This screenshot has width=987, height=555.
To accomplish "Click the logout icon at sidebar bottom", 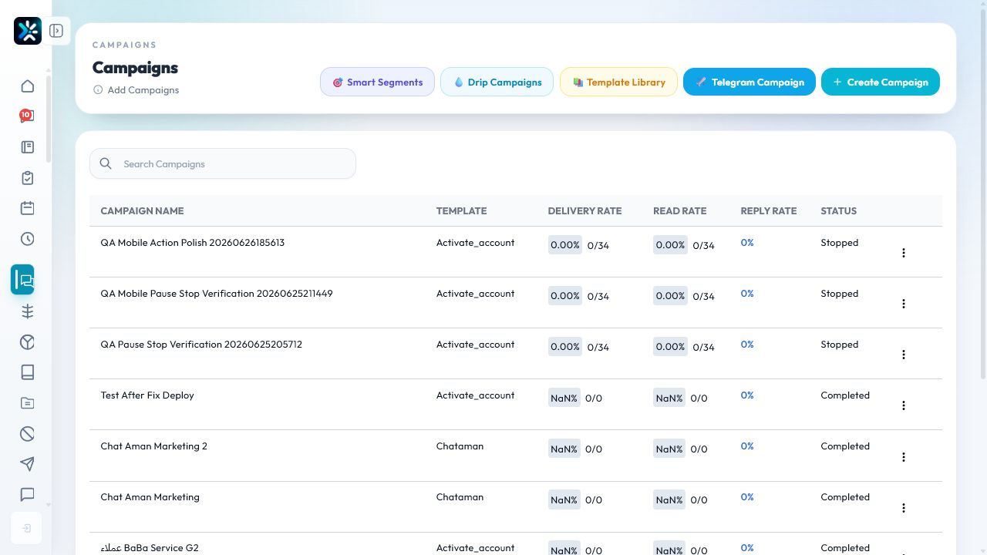I will coord(27,529).
